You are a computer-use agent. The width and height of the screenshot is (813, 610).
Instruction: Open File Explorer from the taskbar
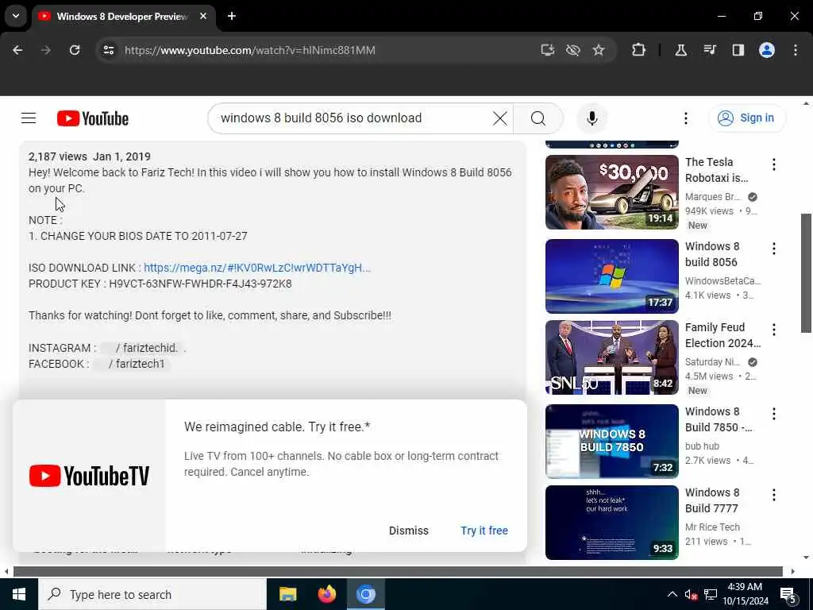tap(287, 594)
